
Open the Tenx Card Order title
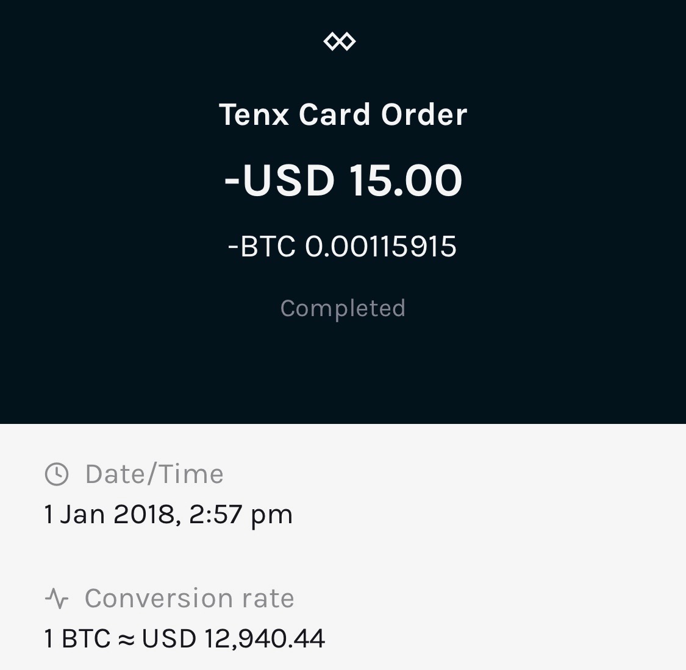[x=343, y=114]
